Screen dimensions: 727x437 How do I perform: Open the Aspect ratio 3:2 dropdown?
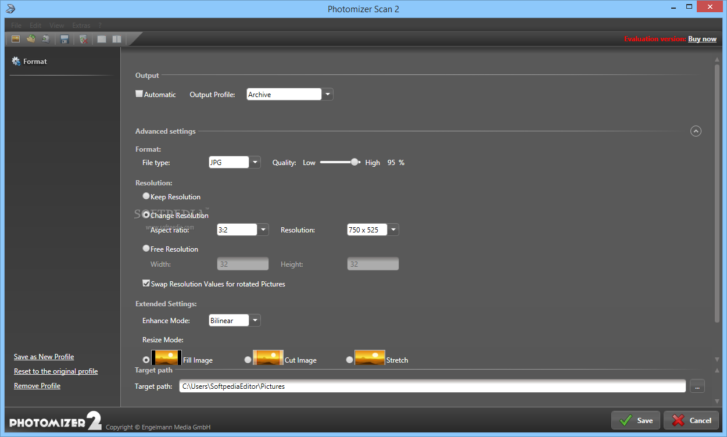(x=263, y=230)
